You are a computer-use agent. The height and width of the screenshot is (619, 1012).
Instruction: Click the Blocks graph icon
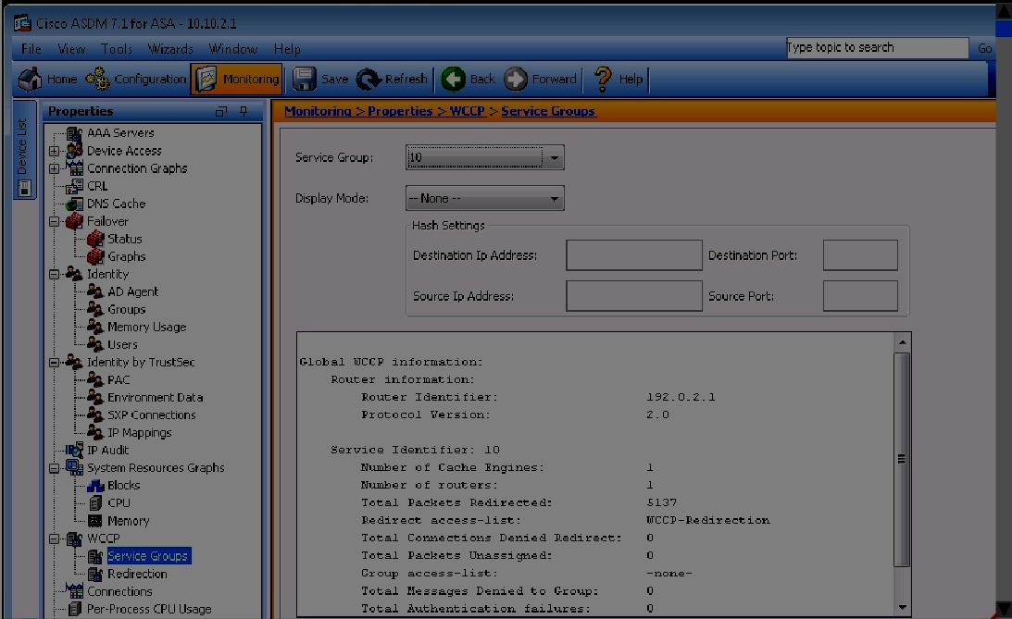click(95, 486)
